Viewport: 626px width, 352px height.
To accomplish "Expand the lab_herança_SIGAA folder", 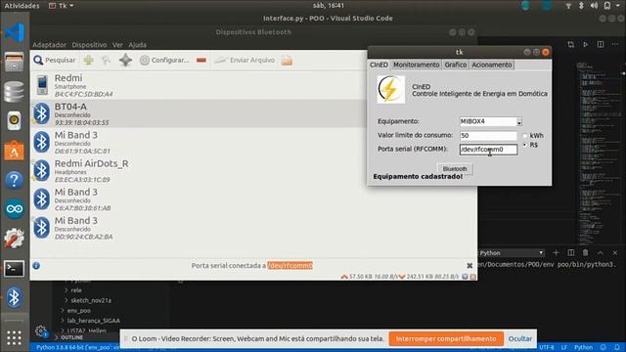I will [93, 321].
